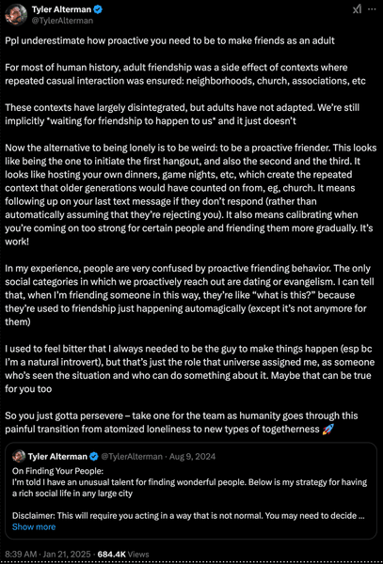
Task: Open Tyler Alterman display name in post header
Action: [x=61, y=9]
